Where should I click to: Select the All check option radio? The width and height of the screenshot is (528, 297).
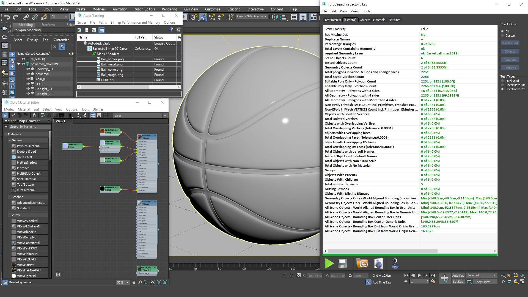tap(502, 31)
